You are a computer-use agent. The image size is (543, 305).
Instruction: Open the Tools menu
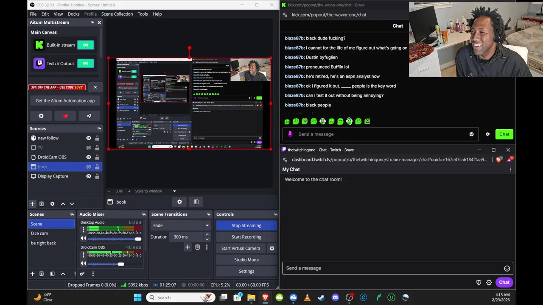[x=143, y=14]
